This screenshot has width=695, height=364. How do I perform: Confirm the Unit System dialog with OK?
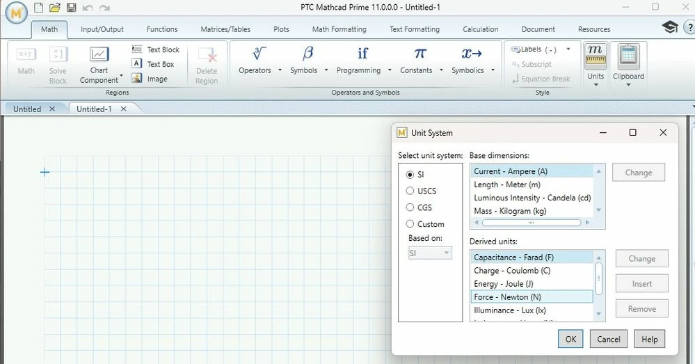[570, 339]
